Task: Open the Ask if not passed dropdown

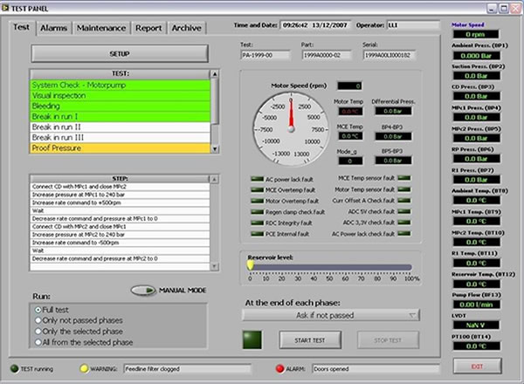Action: [330, 314]
